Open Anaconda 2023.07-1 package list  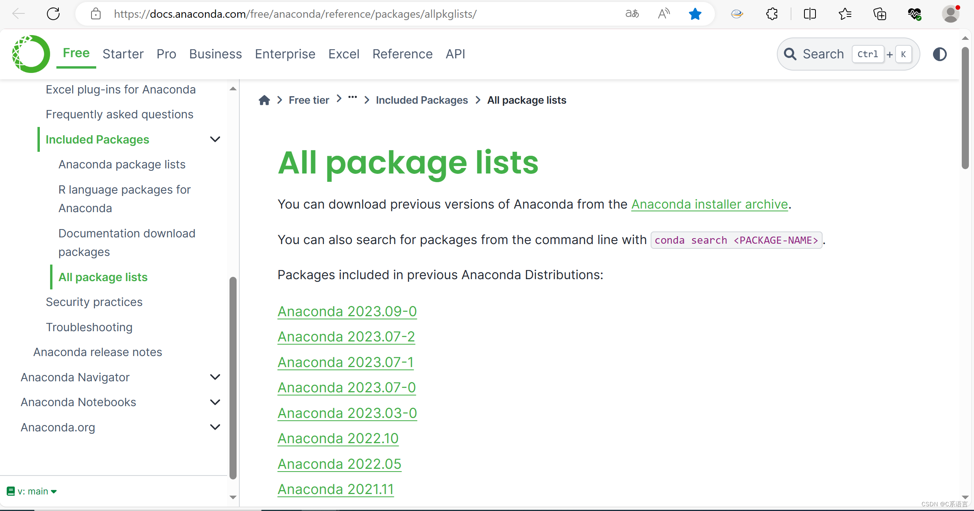345,362
